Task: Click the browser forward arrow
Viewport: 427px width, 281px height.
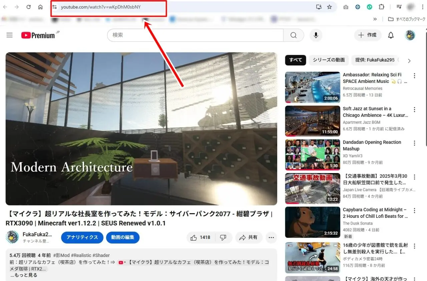Action: coord(17,7)
